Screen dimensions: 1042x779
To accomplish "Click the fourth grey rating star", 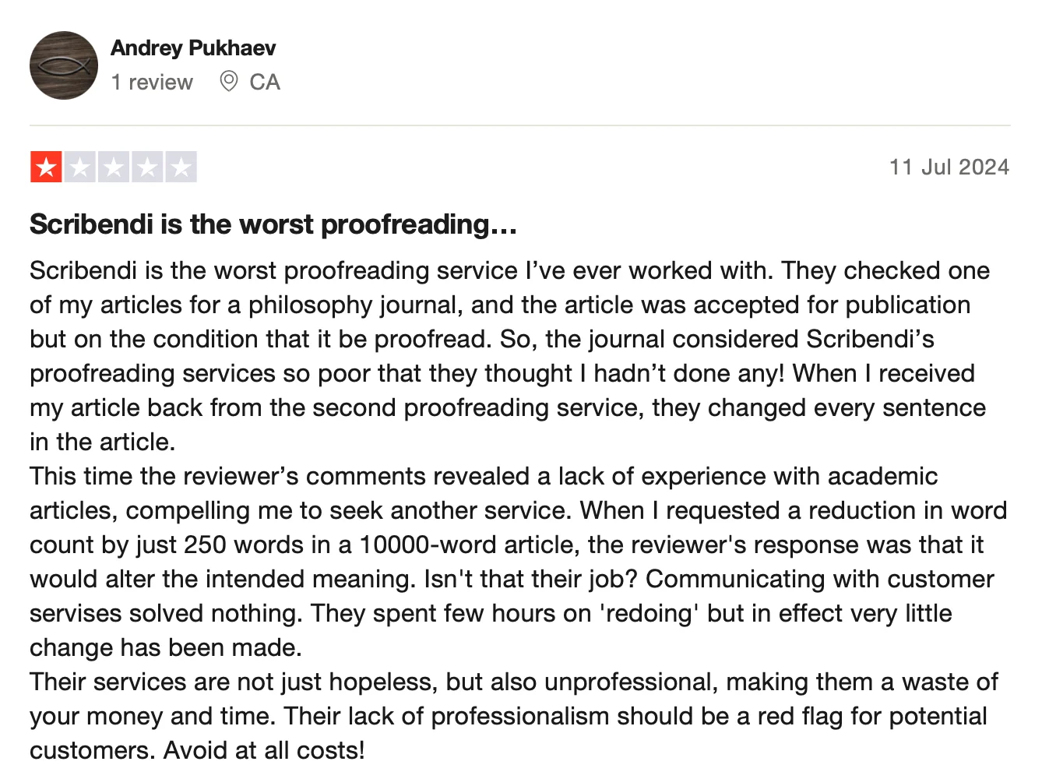I will [147, 167].
